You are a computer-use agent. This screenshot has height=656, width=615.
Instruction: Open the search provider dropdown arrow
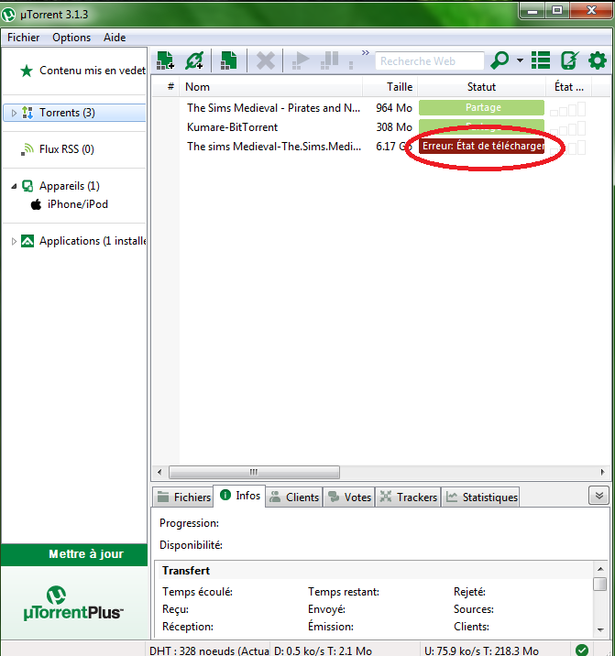click(520, 60)
